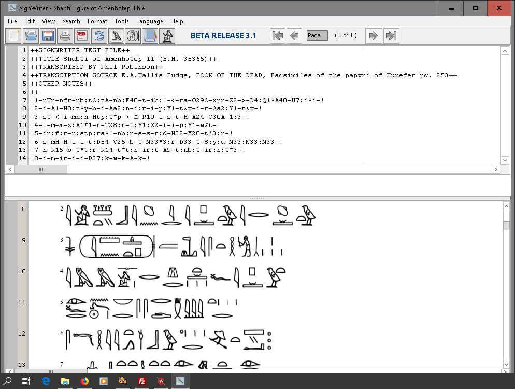Image resolution: width=515 pixels, height=389 pixels.
Task: Click the editor horizontal scrollbar thumb
Action: tap(41, 170)
